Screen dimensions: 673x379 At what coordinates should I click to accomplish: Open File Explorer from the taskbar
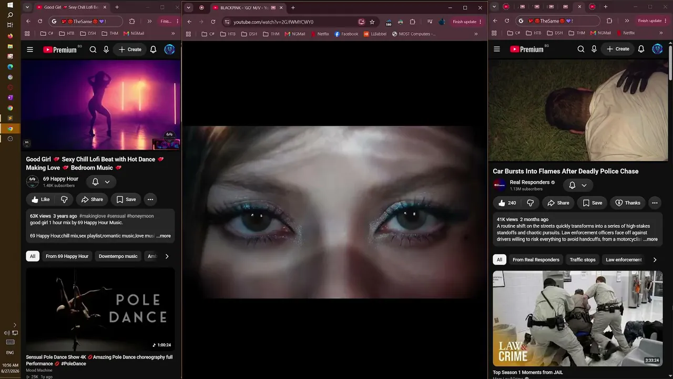click(10, 46)
